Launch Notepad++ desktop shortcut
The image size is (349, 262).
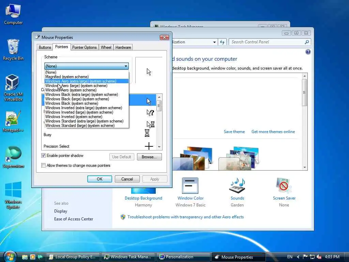click(13, 121)
